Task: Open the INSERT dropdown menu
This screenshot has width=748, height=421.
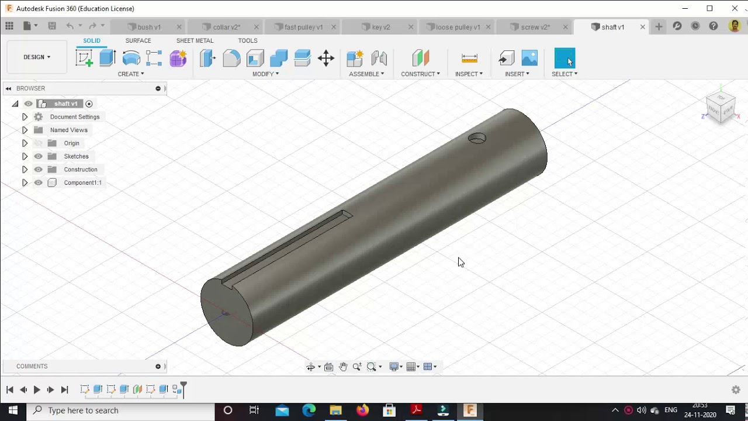Action: point(517,74)
